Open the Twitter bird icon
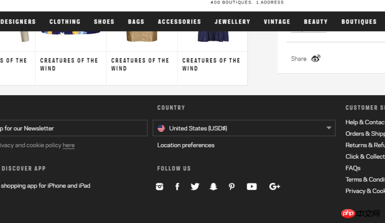385x223 pixels. 195,186
